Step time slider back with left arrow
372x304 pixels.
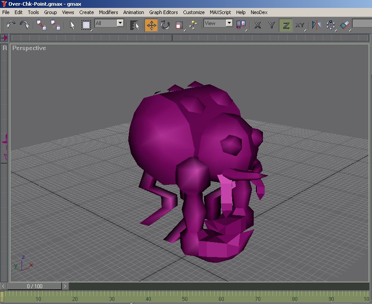tap(3, 286)
